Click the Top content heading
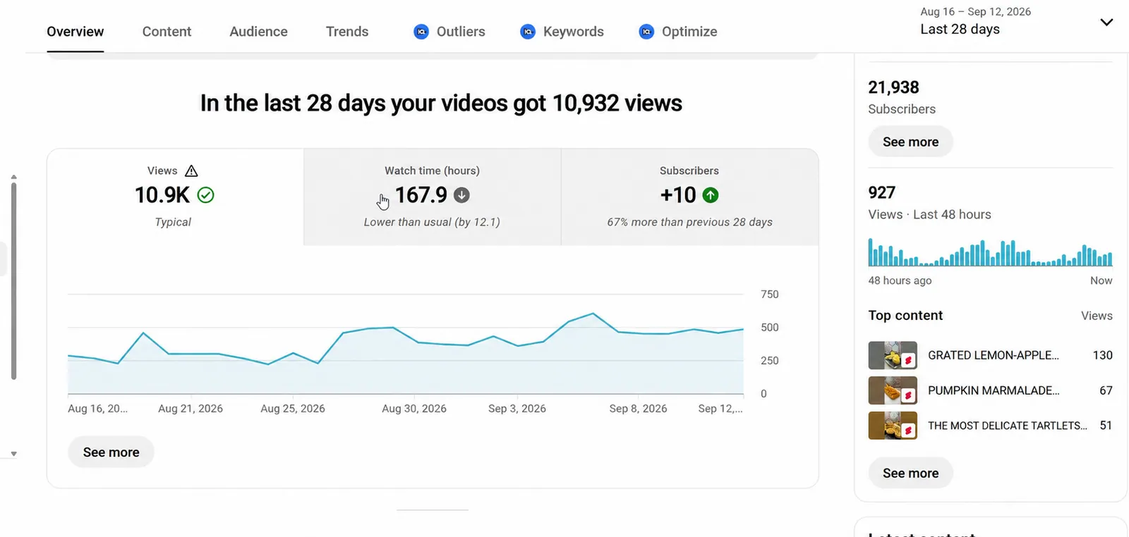1129x537 pixels. pos(905,316)
